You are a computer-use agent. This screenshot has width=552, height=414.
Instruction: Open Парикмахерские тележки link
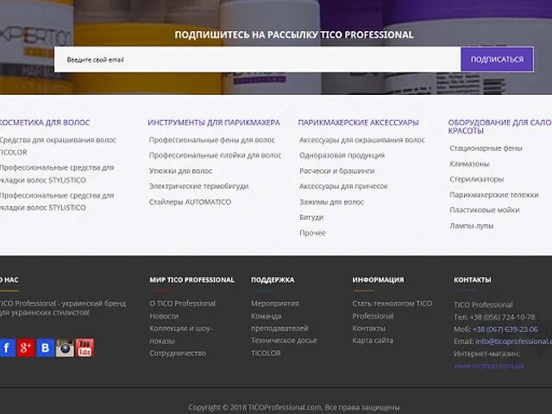click(x=494, y=195)
